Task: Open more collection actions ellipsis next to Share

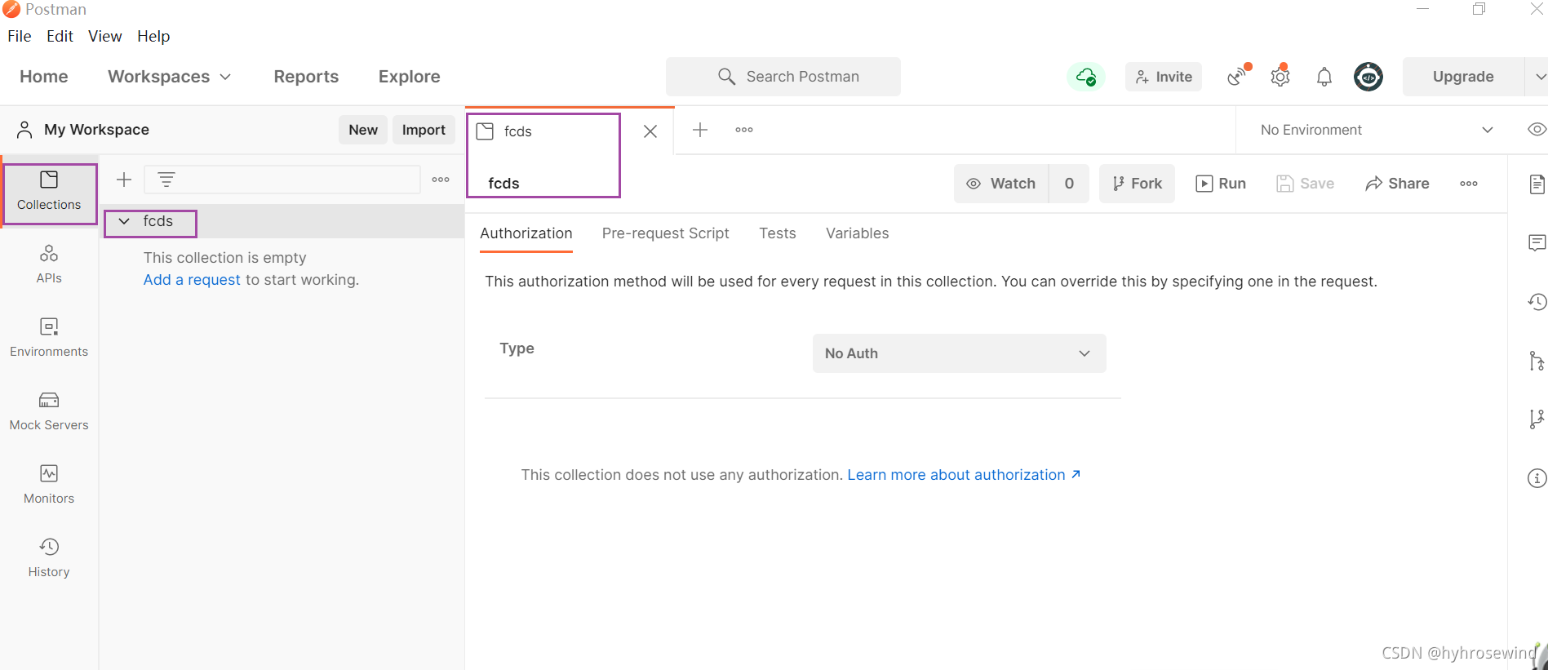Action: point(1469,184)
